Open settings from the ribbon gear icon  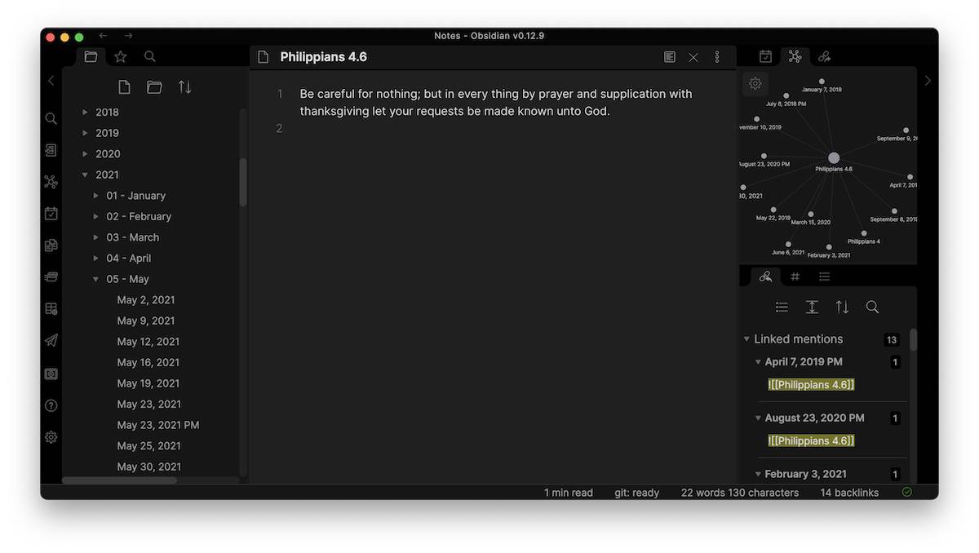(x=51, y=437)
